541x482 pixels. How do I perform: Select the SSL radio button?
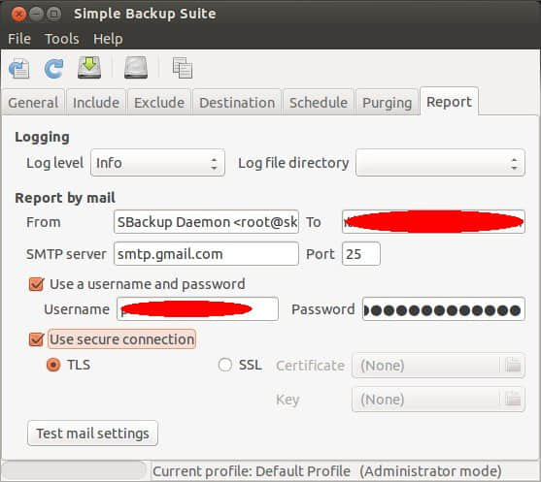coord(225,365)
